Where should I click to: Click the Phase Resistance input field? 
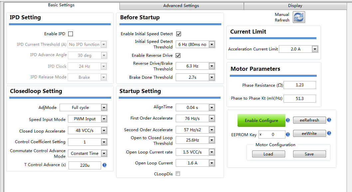pos(299,85)
